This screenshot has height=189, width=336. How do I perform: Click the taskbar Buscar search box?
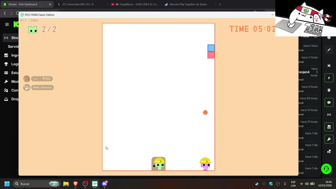tap(37, 184)
